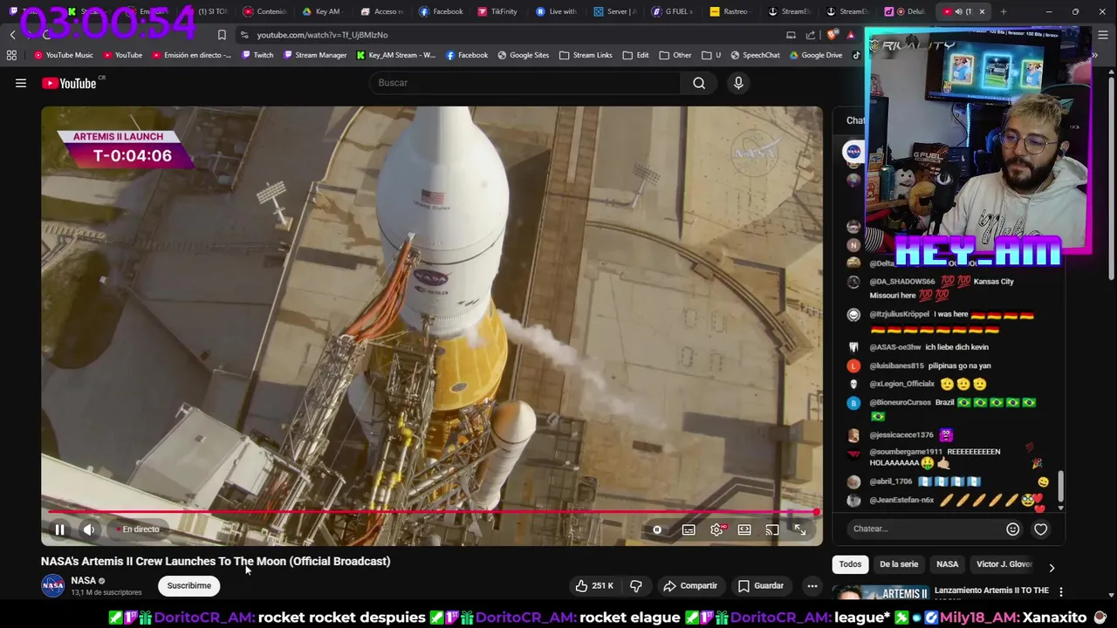Cast video with Play on TV icon
1117x628 pixels.
click(772, 529)
